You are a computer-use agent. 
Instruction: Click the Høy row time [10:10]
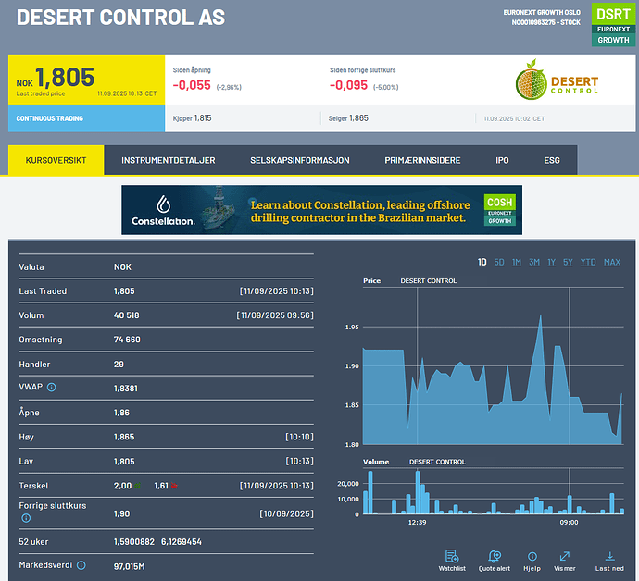[x=299, y=437]
